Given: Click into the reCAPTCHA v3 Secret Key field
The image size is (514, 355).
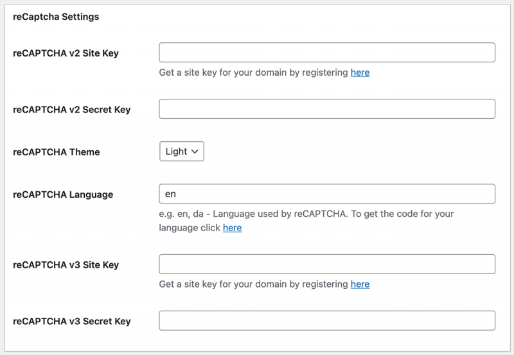Looking at the screenshot, I should pyautogui.click(x=327, y=320).
